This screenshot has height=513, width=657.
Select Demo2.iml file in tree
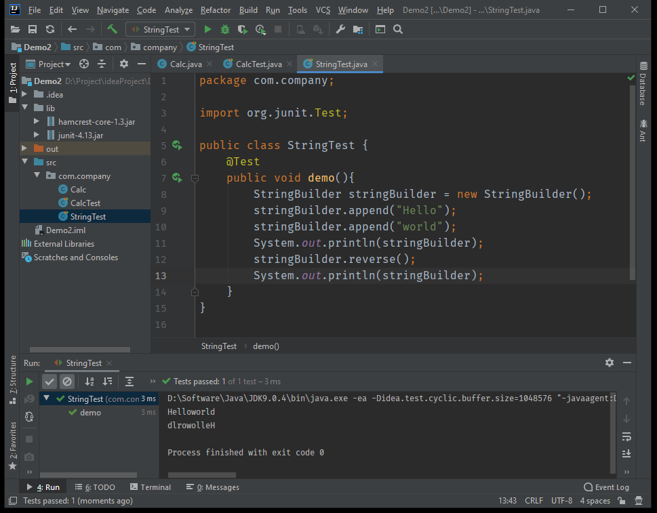click(65, 230)
